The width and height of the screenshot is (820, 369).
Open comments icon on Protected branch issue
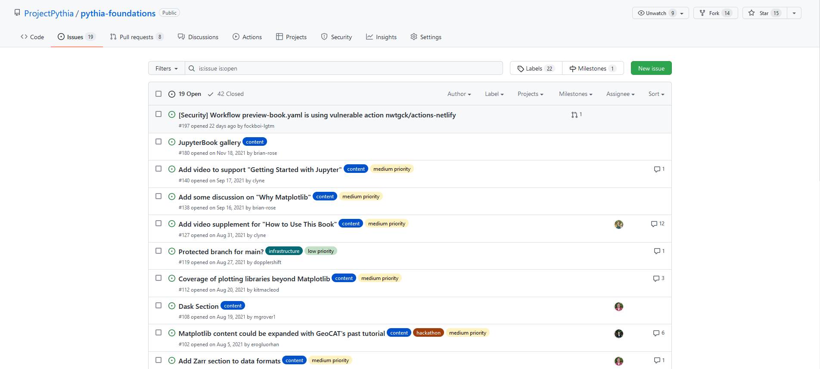(657, 251)
